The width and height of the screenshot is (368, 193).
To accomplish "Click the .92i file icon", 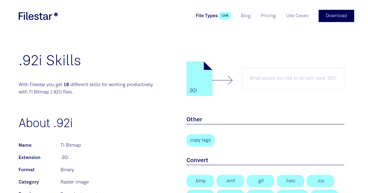I will 199,79.
